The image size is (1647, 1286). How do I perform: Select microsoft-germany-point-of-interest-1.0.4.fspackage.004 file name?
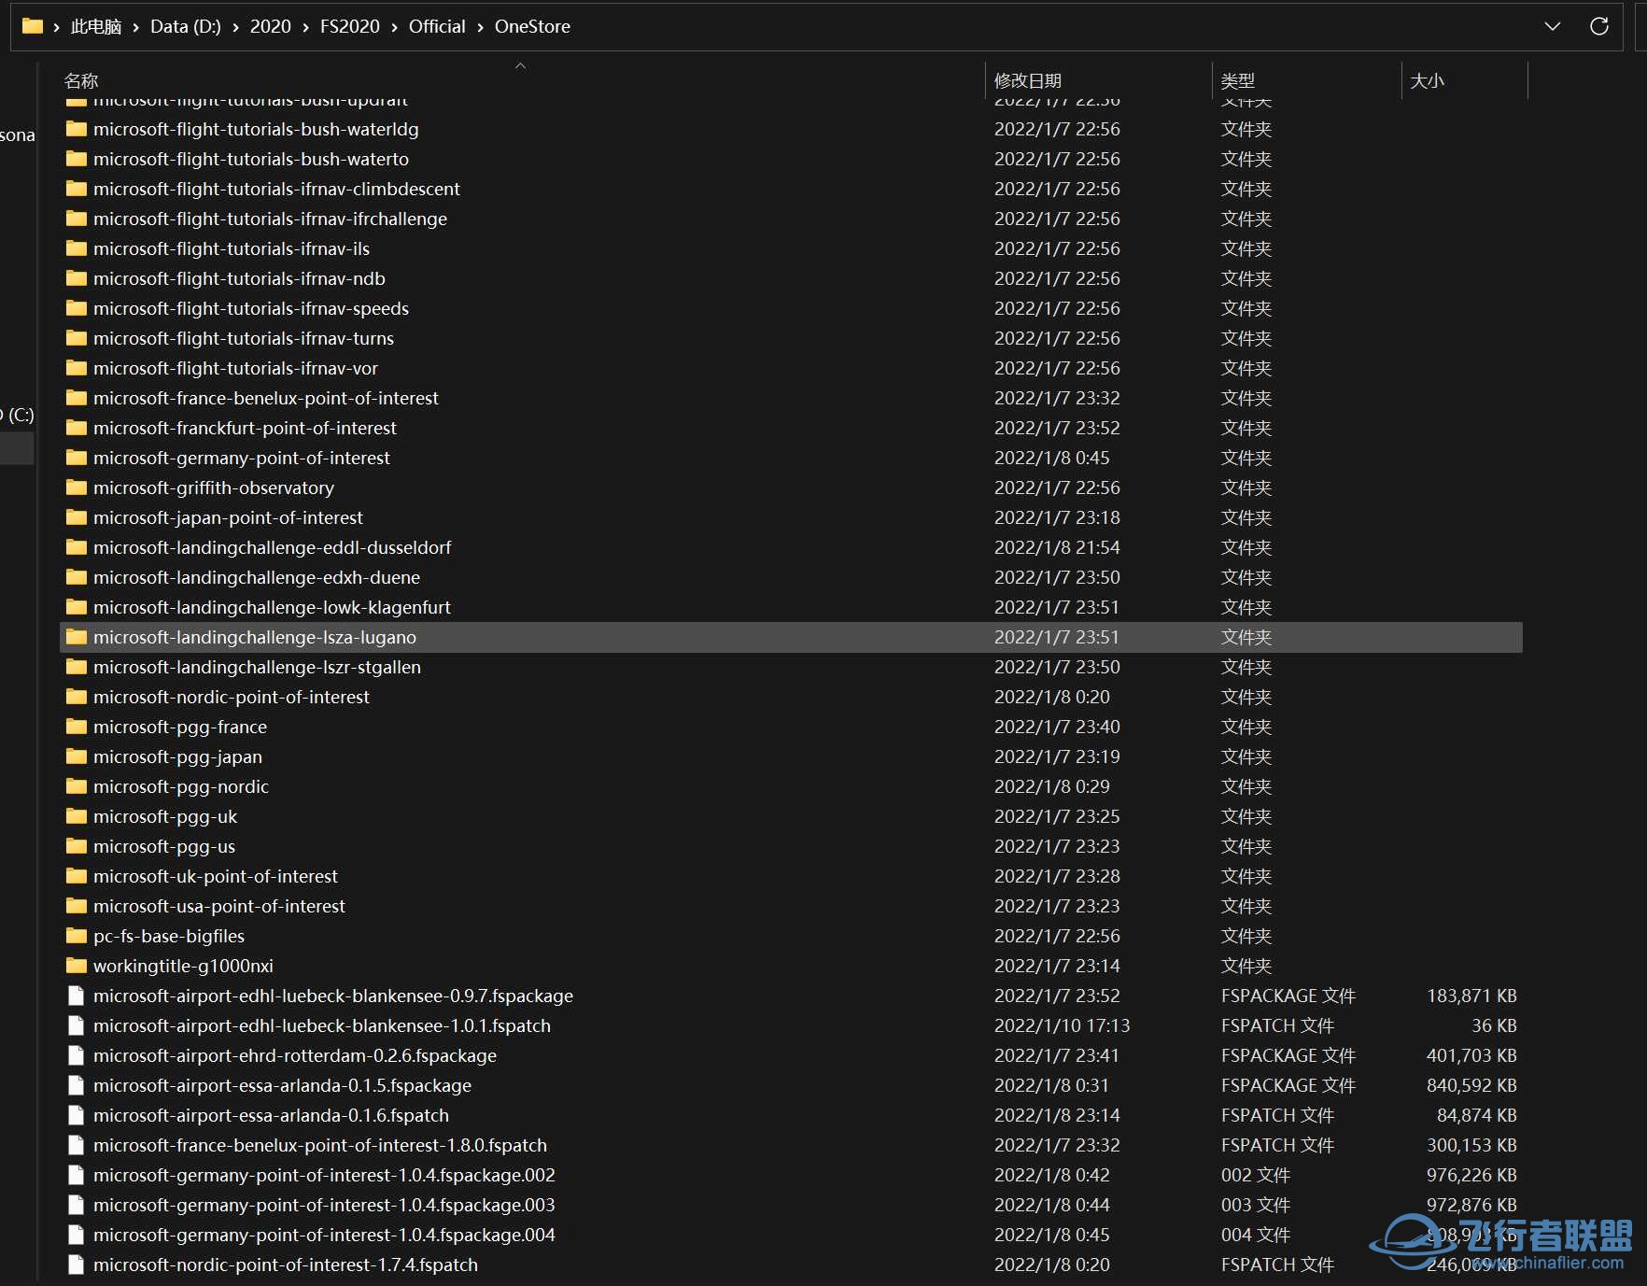click(324, 1235)
